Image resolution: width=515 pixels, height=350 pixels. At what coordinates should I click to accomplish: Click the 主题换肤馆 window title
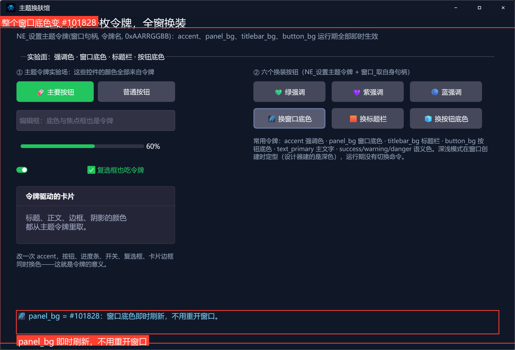tap(35, 8)
